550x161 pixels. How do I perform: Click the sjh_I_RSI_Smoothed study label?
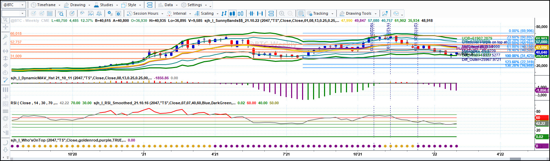(x=164, y=103)
